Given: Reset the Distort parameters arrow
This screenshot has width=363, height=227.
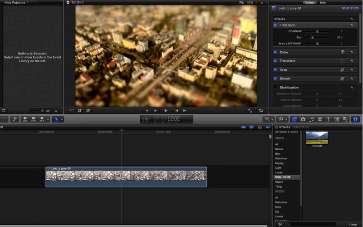Looking at the screenshot, I should pyautogui.click(x=352, y=79).
